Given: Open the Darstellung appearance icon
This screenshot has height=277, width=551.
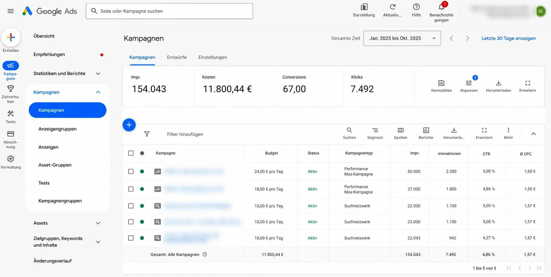Looking at the screenshot, I should point(364,7).
